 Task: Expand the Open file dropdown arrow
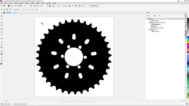coord(6,6)
